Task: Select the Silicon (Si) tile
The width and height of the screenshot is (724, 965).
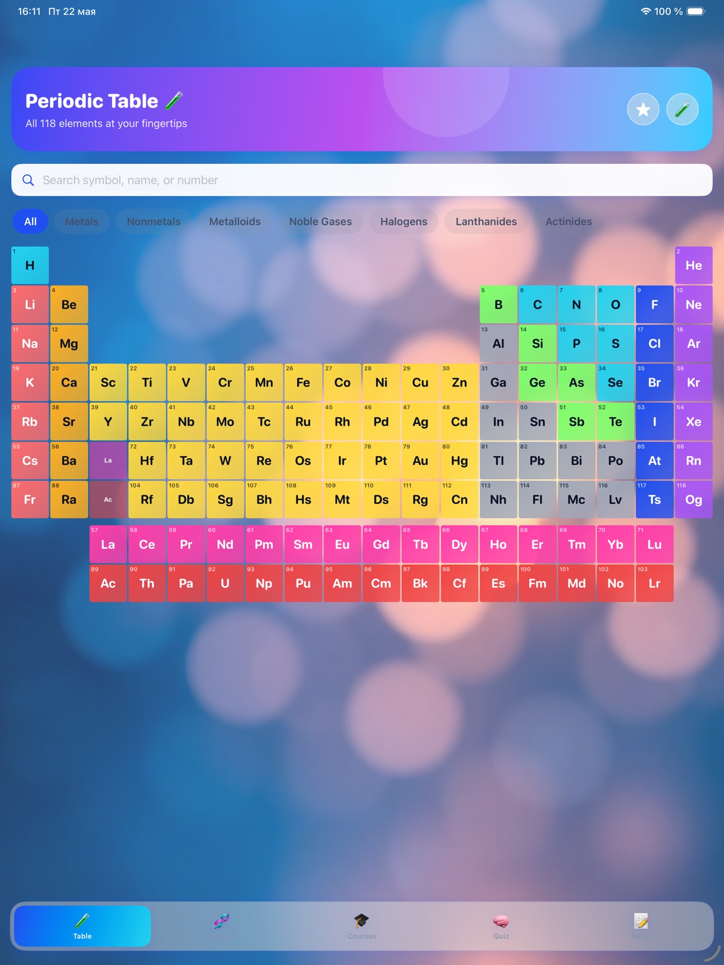Action: pyautogui.click(x=538, y=343)
